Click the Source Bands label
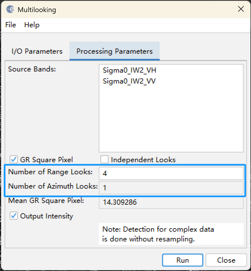This screenshot has height=271, width=251. point(32,69)
